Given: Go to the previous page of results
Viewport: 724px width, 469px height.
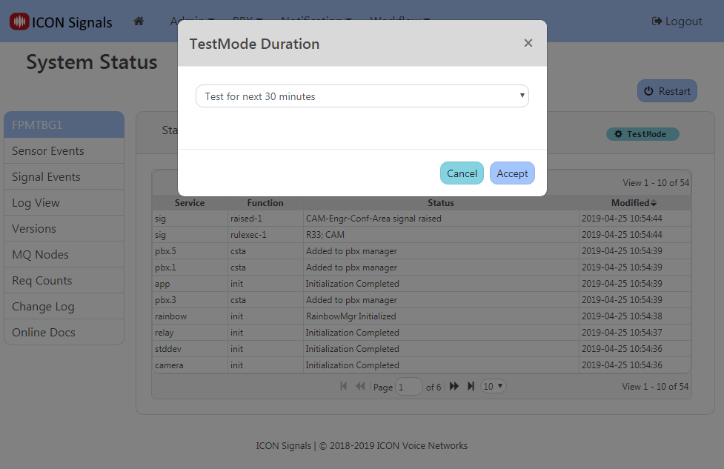Looking at the screenshot, I should coord(360,386).
